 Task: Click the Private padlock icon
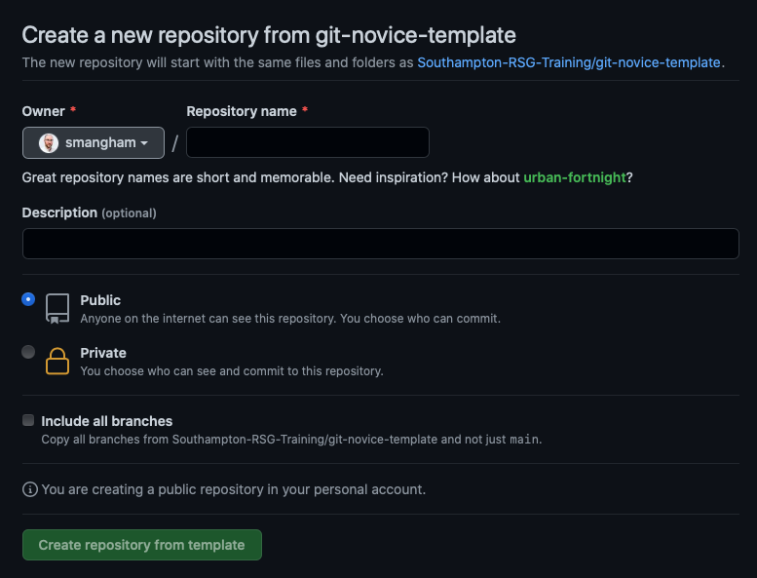57,361
